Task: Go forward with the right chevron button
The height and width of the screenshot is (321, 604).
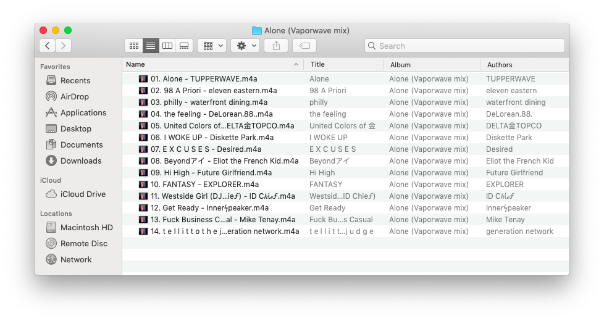Action: (64, 46)
